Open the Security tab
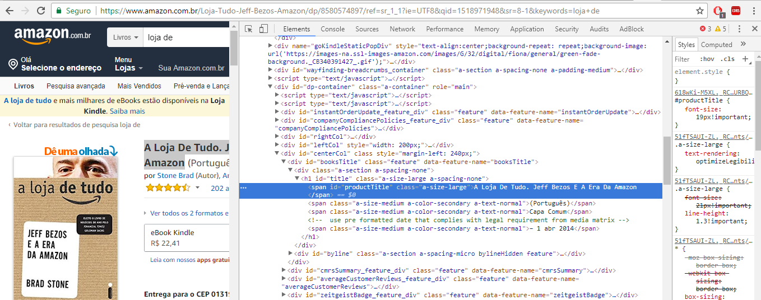Viewport: 761px width, 300px height. 567,29
